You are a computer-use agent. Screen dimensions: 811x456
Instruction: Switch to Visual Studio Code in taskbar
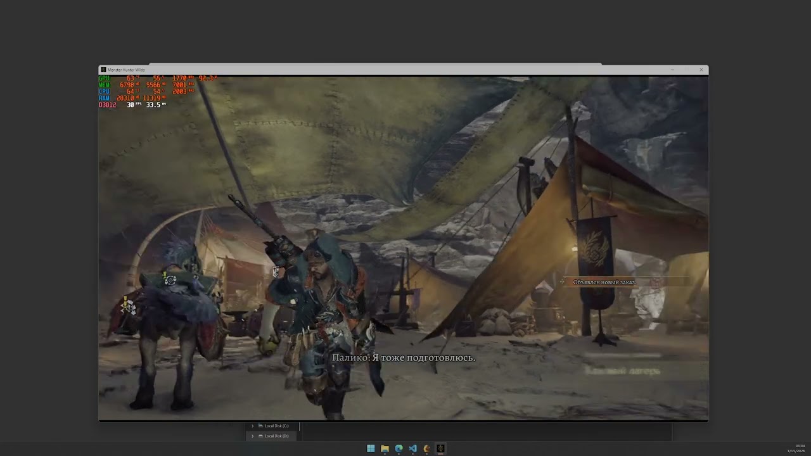click(412, 448)
